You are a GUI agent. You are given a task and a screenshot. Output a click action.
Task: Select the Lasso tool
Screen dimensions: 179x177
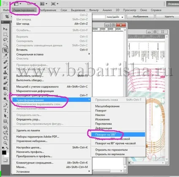5,40
